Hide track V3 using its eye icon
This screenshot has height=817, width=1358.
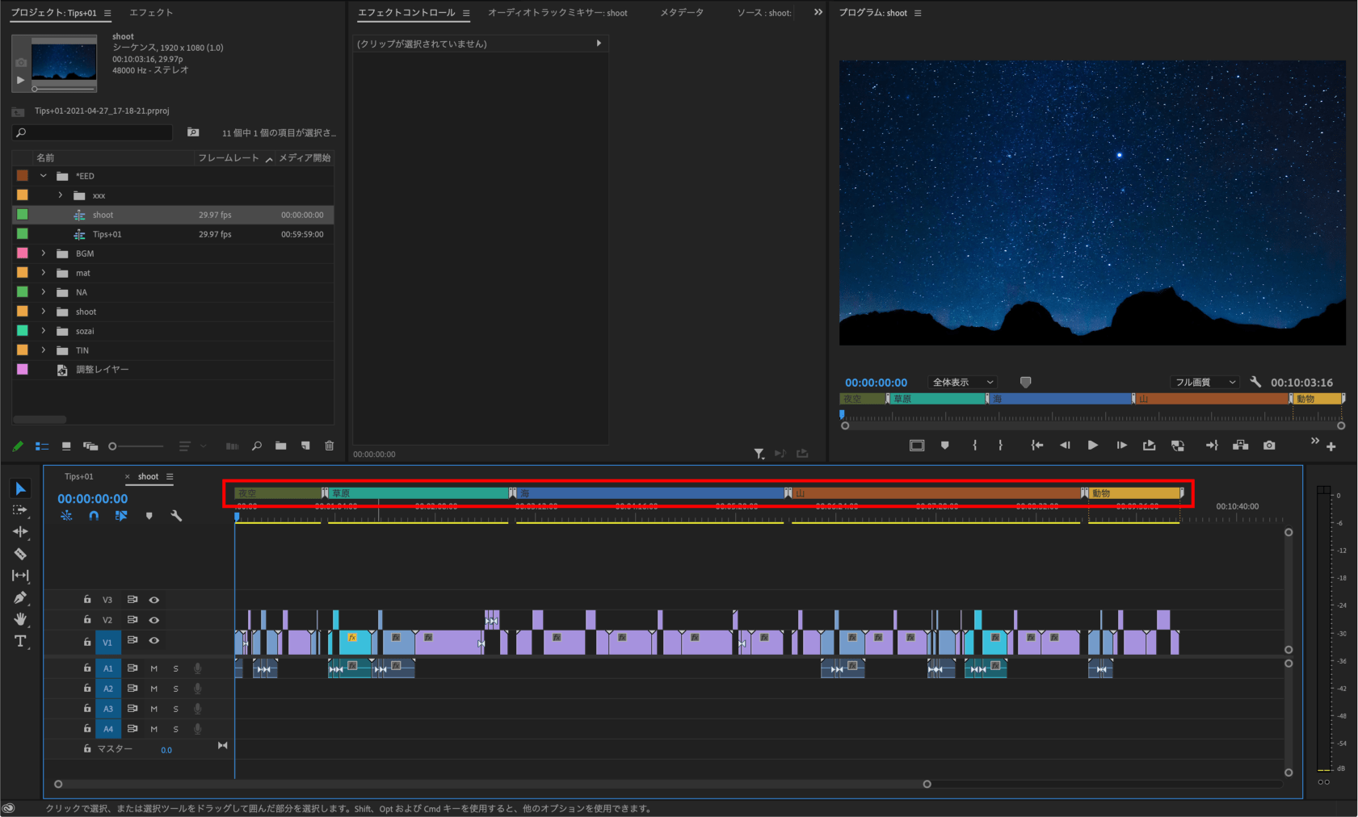tap(153, 600)
